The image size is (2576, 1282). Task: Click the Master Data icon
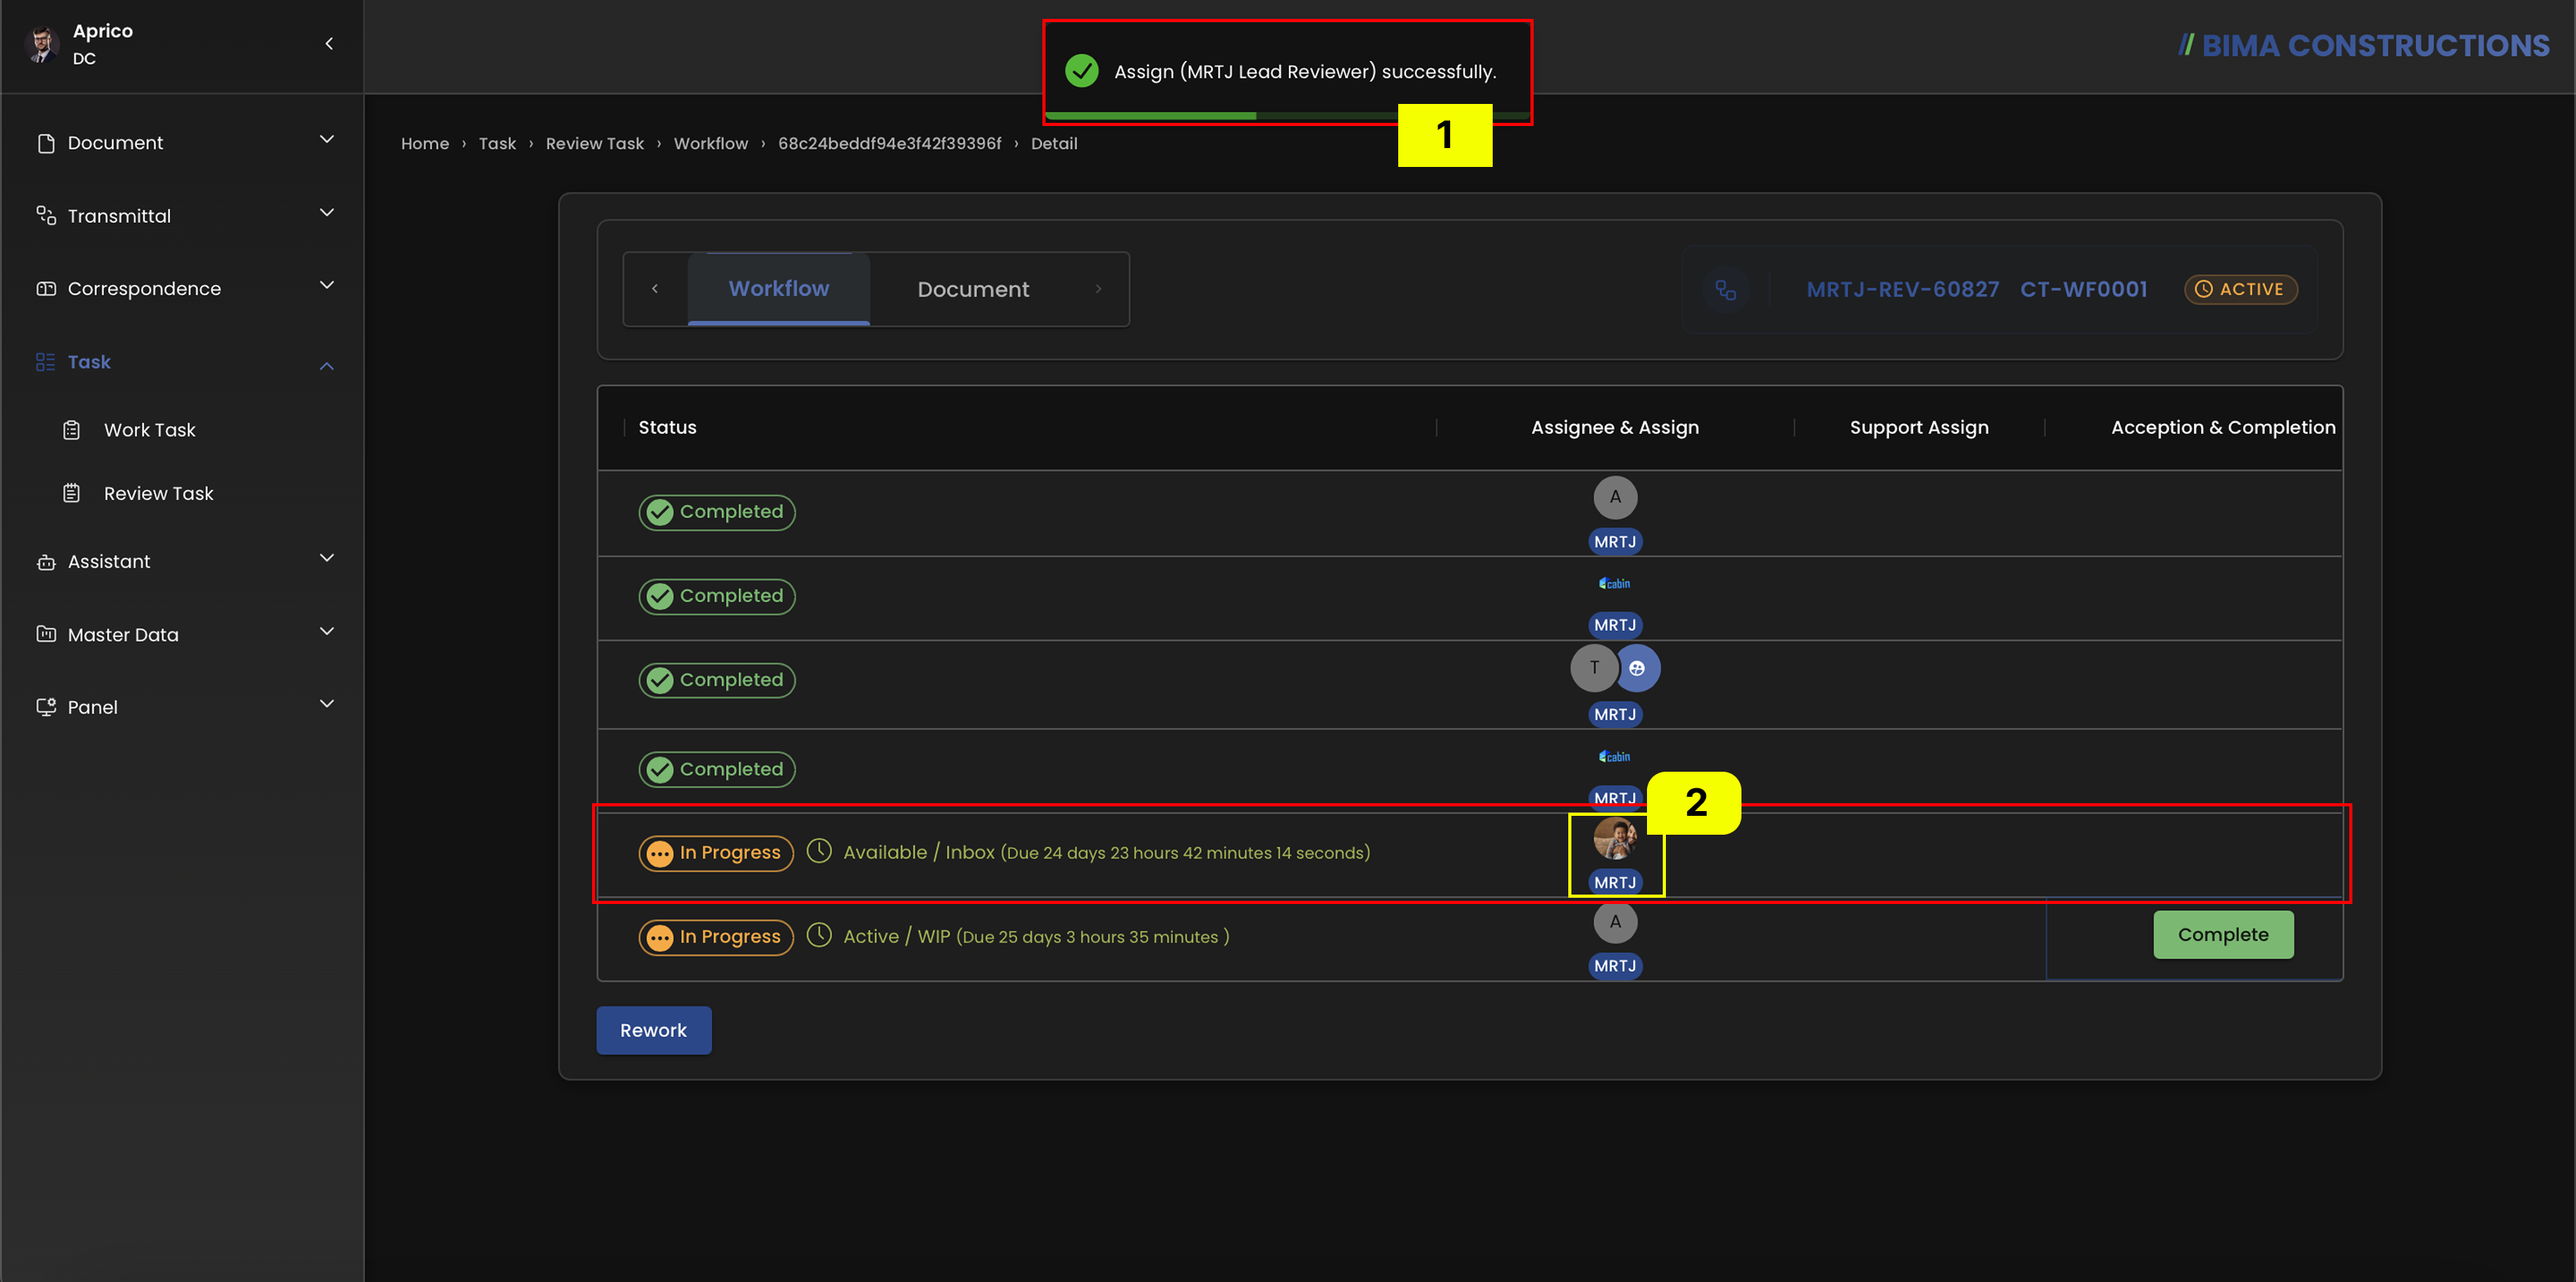tap(46, 634)
